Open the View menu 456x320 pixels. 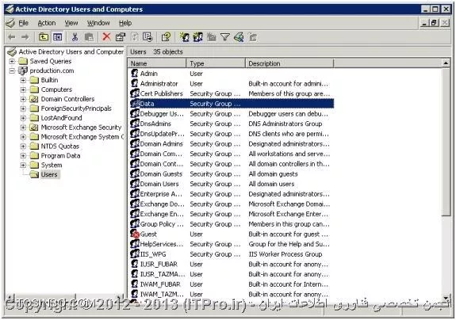[x=71, y=23]
